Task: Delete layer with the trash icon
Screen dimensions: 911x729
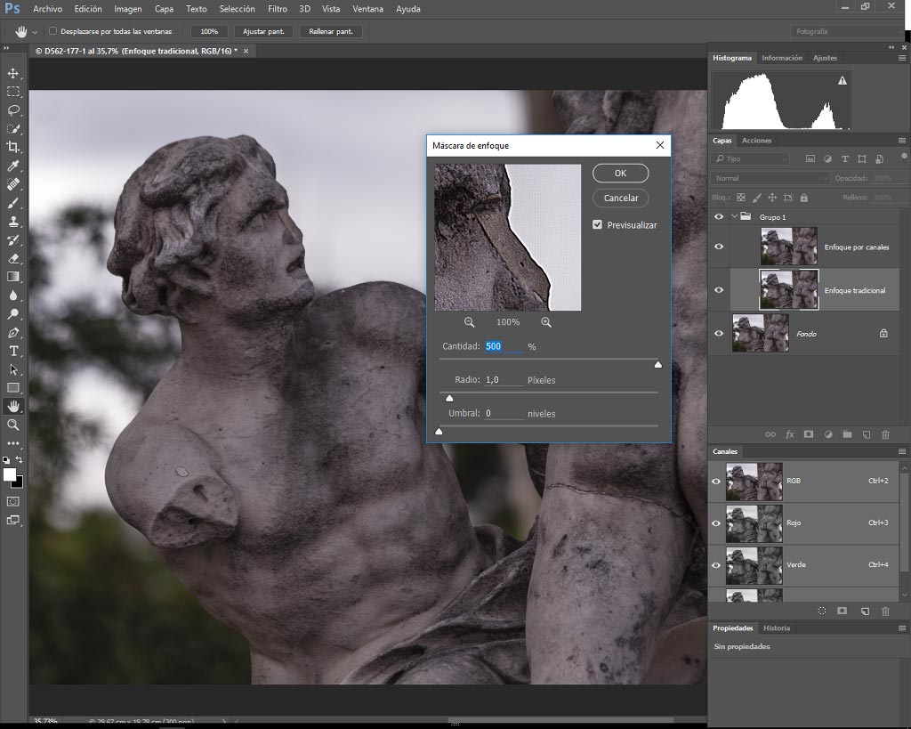Action: (x=885, y=435)
